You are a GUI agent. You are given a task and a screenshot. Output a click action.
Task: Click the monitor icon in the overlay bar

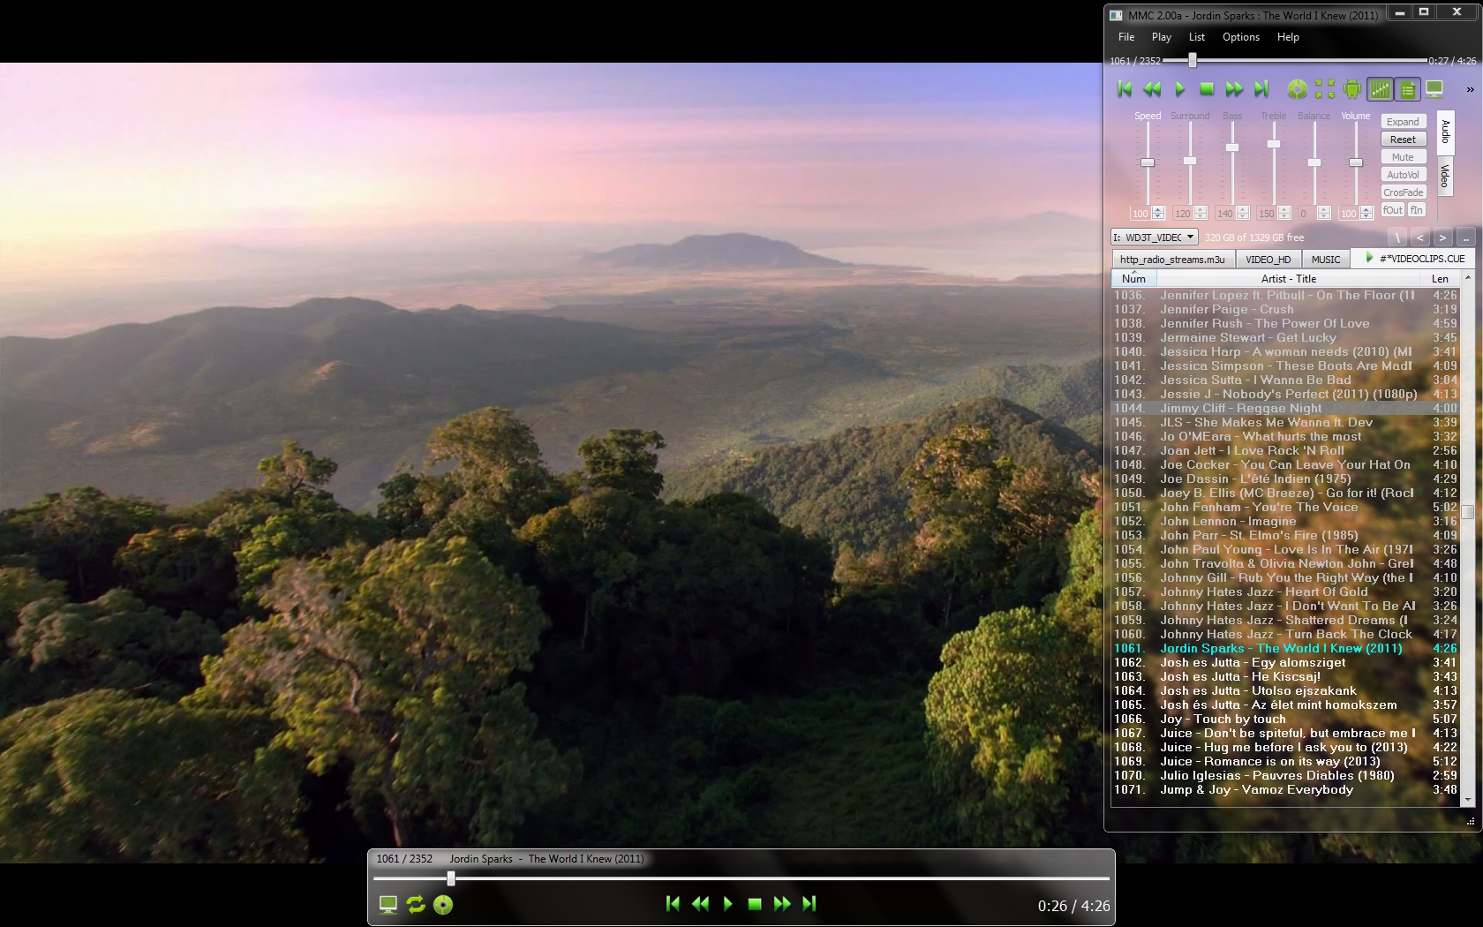[x=388, y=904]
